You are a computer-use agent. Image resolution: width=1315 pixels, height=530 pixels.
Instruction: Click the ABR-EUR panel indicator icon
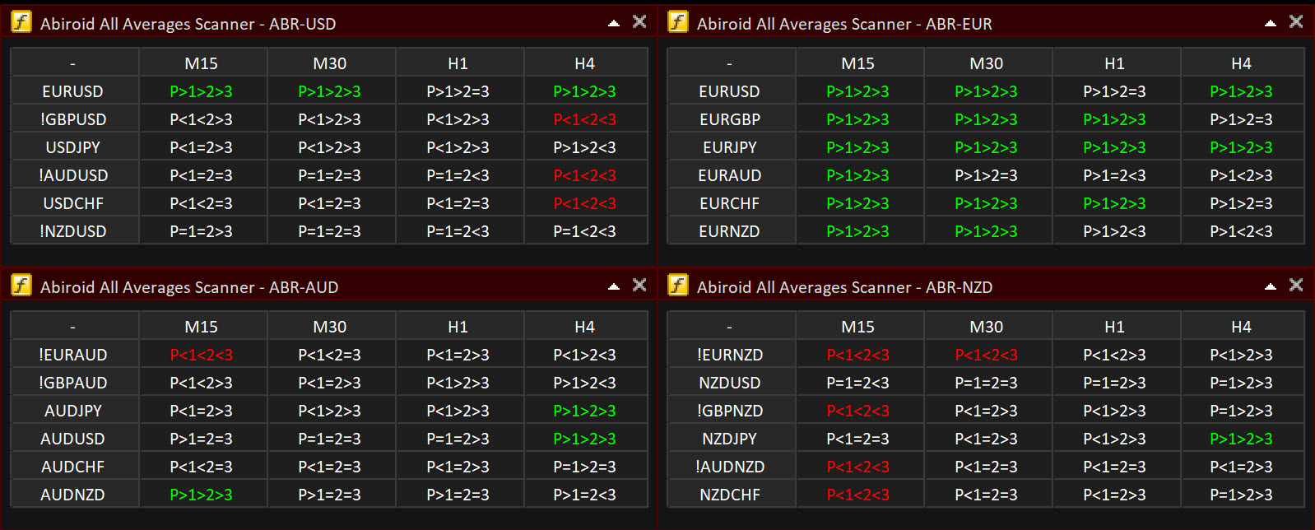point(678,22)
